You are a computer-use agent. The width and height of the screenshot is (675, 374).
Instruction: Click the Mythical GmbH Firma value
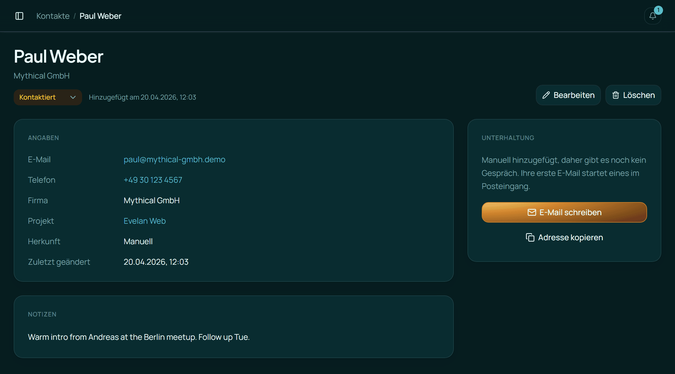coord(152,200)
